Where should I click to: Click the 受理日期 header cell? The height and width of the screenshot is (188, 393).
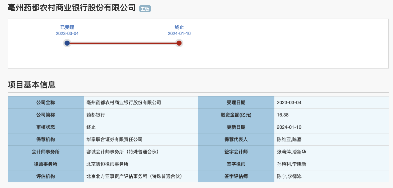236,102
